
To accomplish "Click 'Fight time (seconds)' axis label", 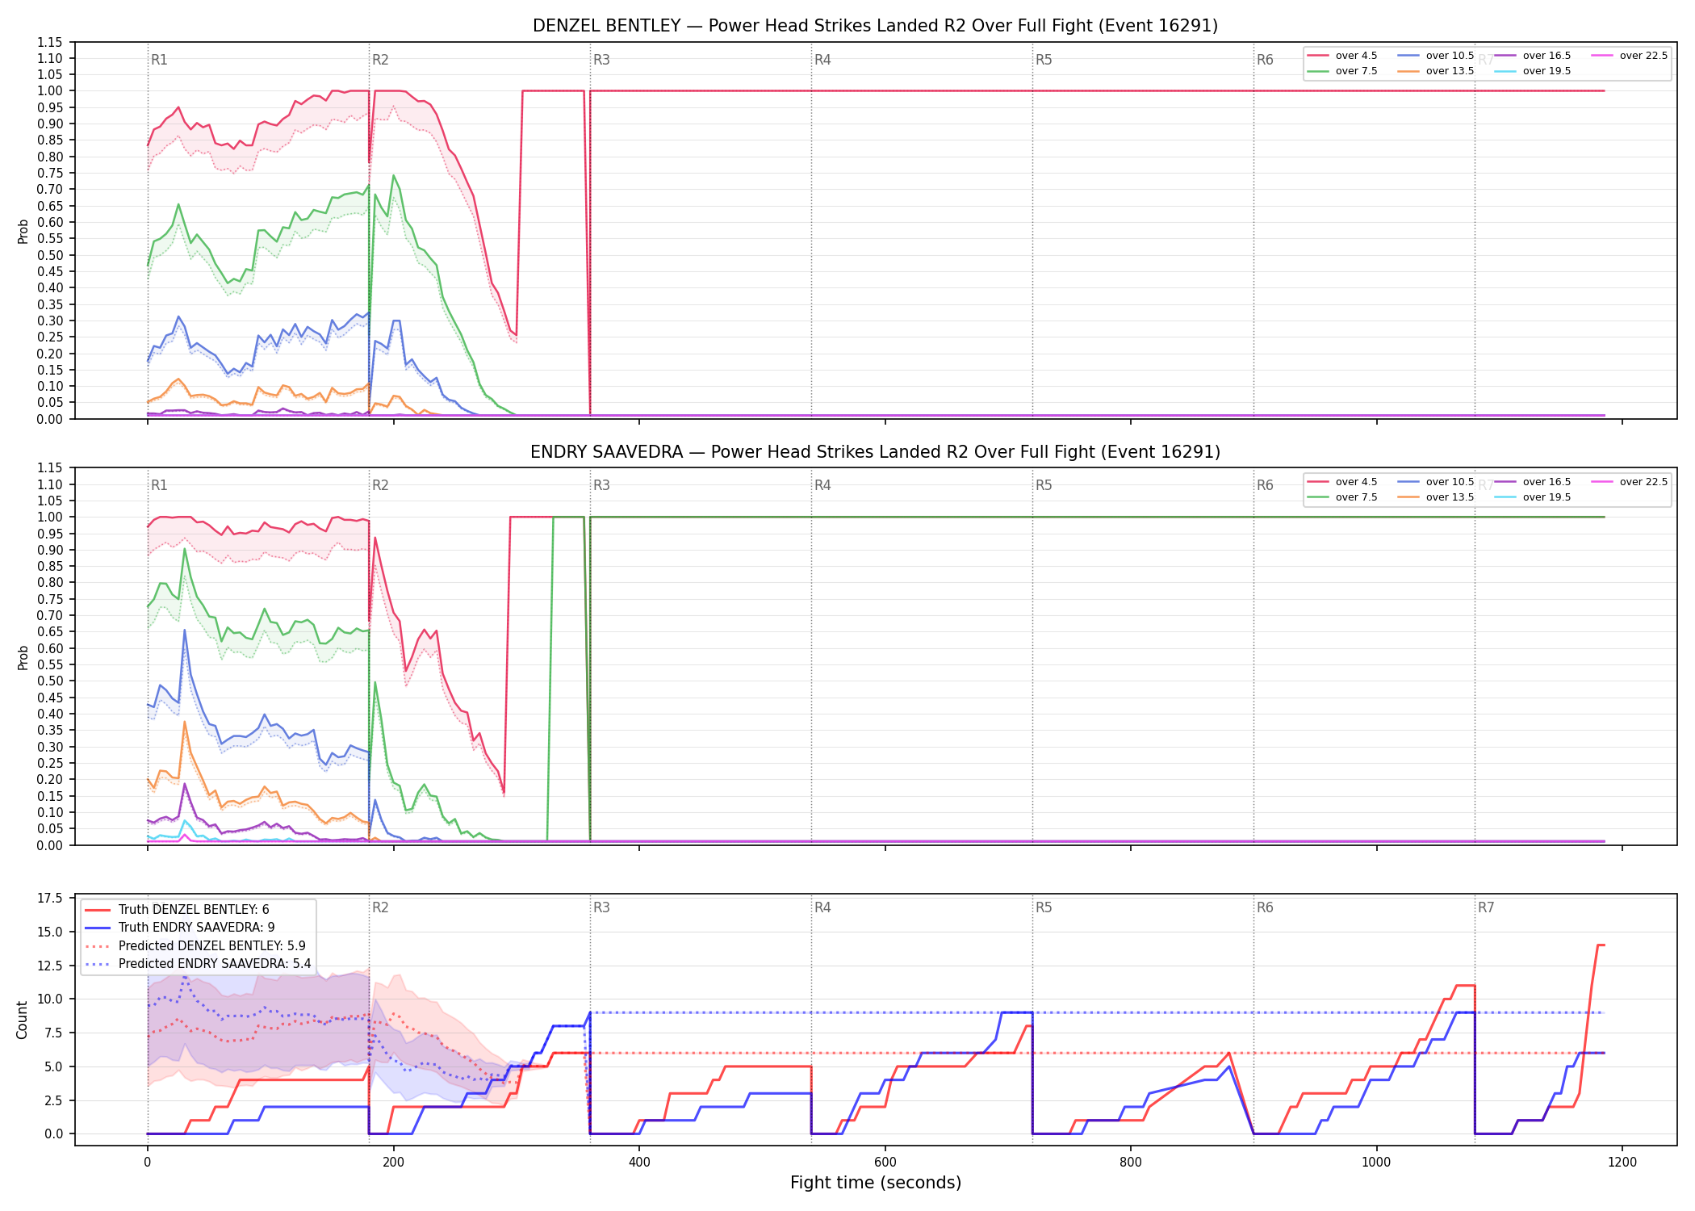I will (876, 1183).
